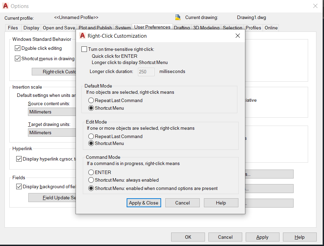Image resolution: width=324 pixels, height=246 pixels.
Task: Click the AutoCAD logo in Options title bar
Action: [6, 6]
